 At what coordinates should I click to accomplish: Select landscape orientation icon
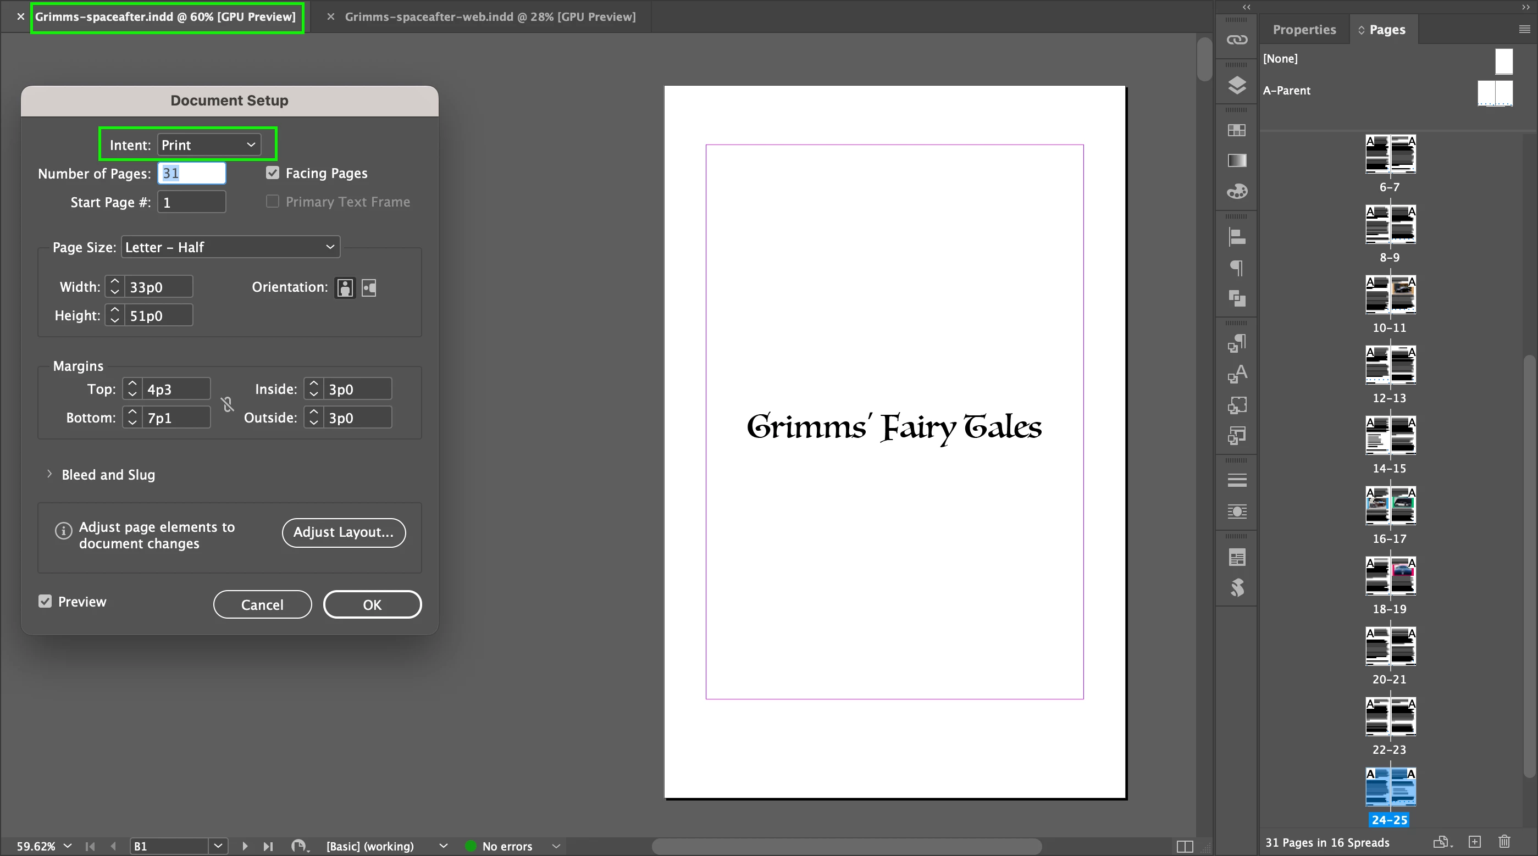pos(369,288)
